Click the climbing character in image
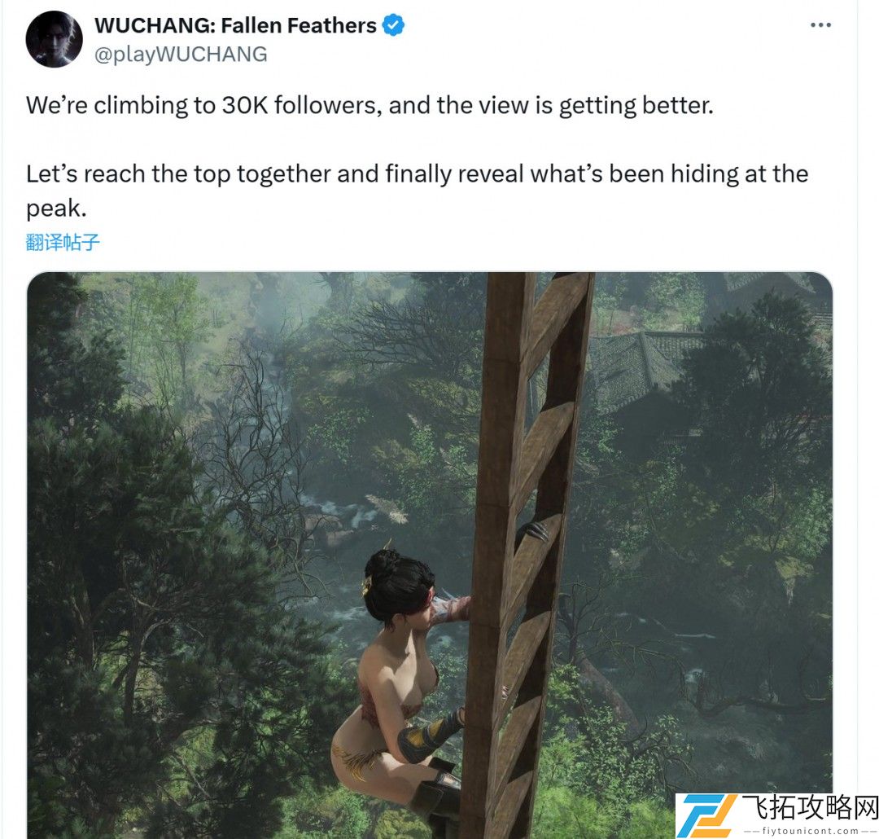The image size is (879, 839). pyautogui.click(x=403, y=685)
